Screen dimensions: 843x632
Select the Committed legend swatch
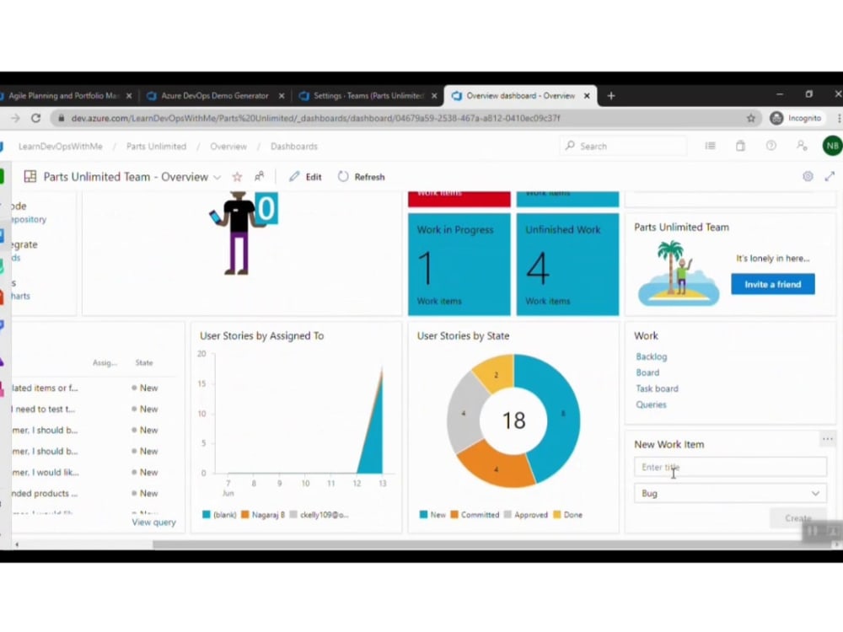coord(454,515)
